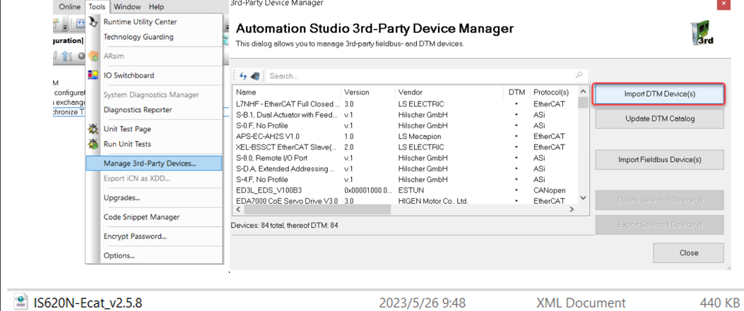Open Upgrades from the Tools menu
The image size is (744, 311).
tap(122, 198)
